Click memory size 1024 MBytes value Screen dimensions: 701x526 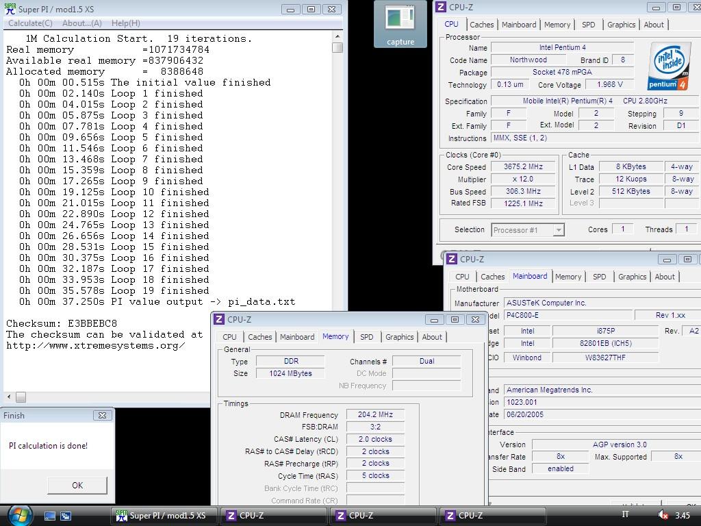(x=290, y=373)
